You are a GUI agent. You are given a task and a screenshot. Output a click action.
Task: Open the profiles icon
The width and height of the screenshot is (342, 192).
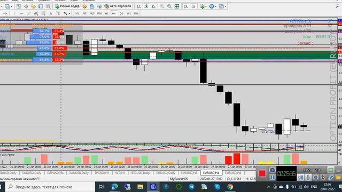click(7, 6)
